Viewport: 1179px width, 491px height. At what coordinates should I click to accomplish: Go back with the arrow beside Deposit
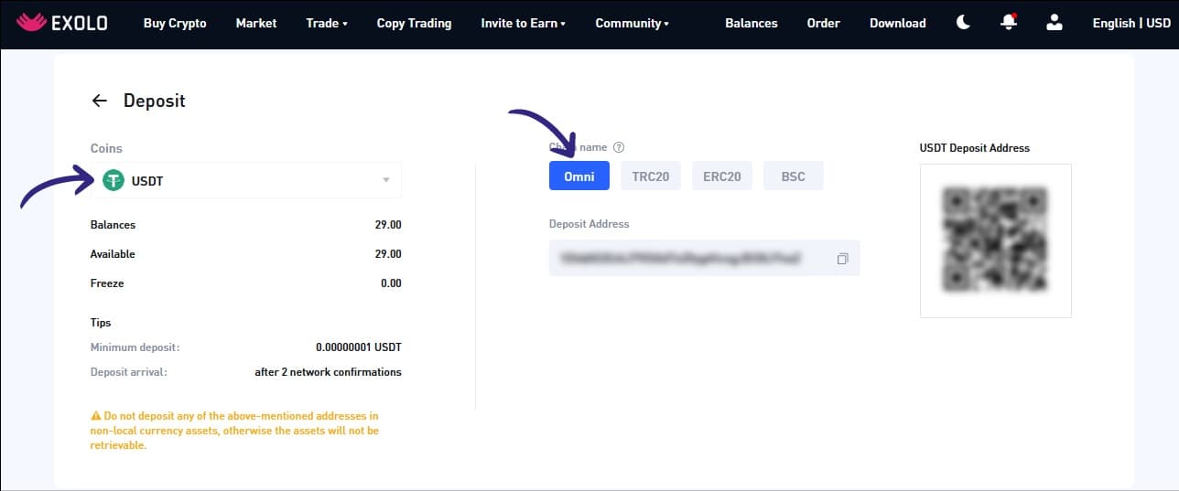(100, 101)
